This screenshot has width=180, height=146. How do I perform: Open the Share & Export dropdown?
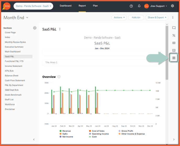[x=157, y=17]
